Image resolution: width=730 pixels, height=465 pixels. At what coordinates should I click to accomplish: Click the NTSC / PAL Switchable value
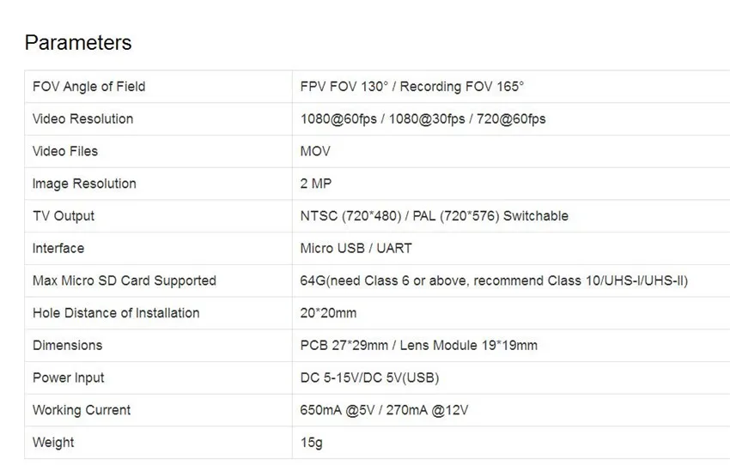[x=434, y=216]
